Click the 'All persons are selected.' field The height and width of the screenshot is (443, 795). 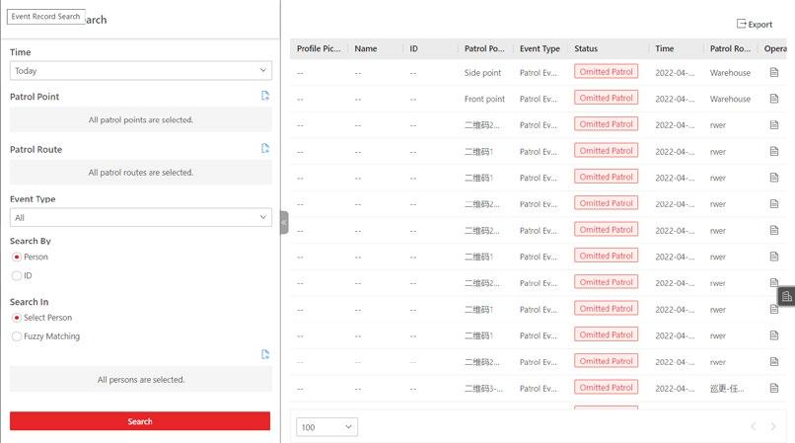click(x=141, y=380)
